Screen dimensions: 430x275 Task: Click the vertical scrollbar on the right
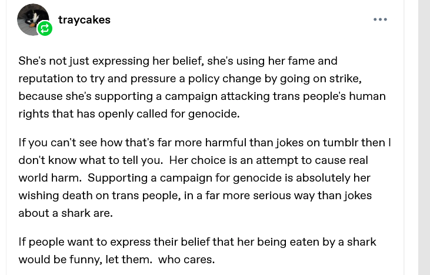click(x=424, y=137)
